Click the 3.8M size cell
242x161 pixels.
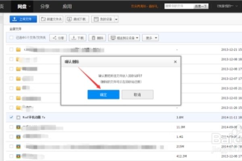pos(180,118)
